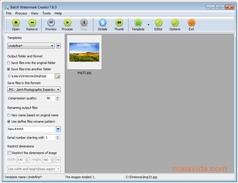Click the Open toolbar icon
Screen dimensions: 238x183
(16, 23)
